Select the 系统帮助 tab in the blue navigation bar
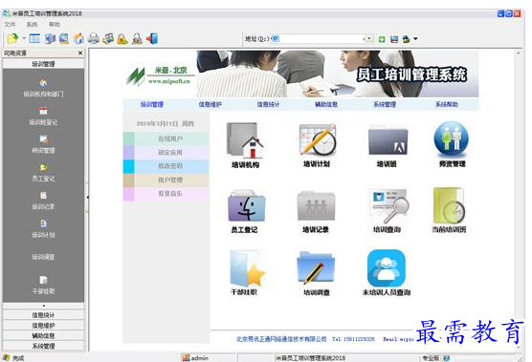Viewport: 532px width, 362px height. [x=447, y=105]
